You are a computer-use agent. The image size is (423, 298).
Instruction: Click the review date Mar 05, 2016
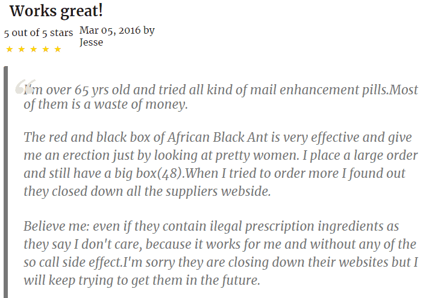[110, 30]
